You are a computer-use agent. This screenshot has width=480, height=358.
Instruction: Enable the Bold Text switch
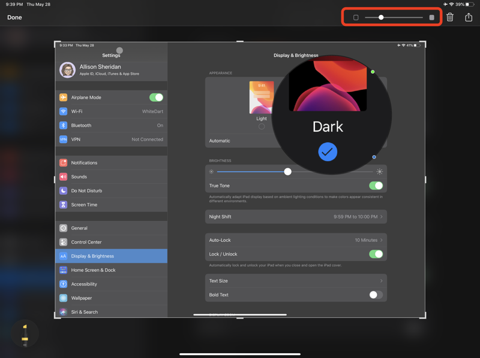(x=376, y=295)
